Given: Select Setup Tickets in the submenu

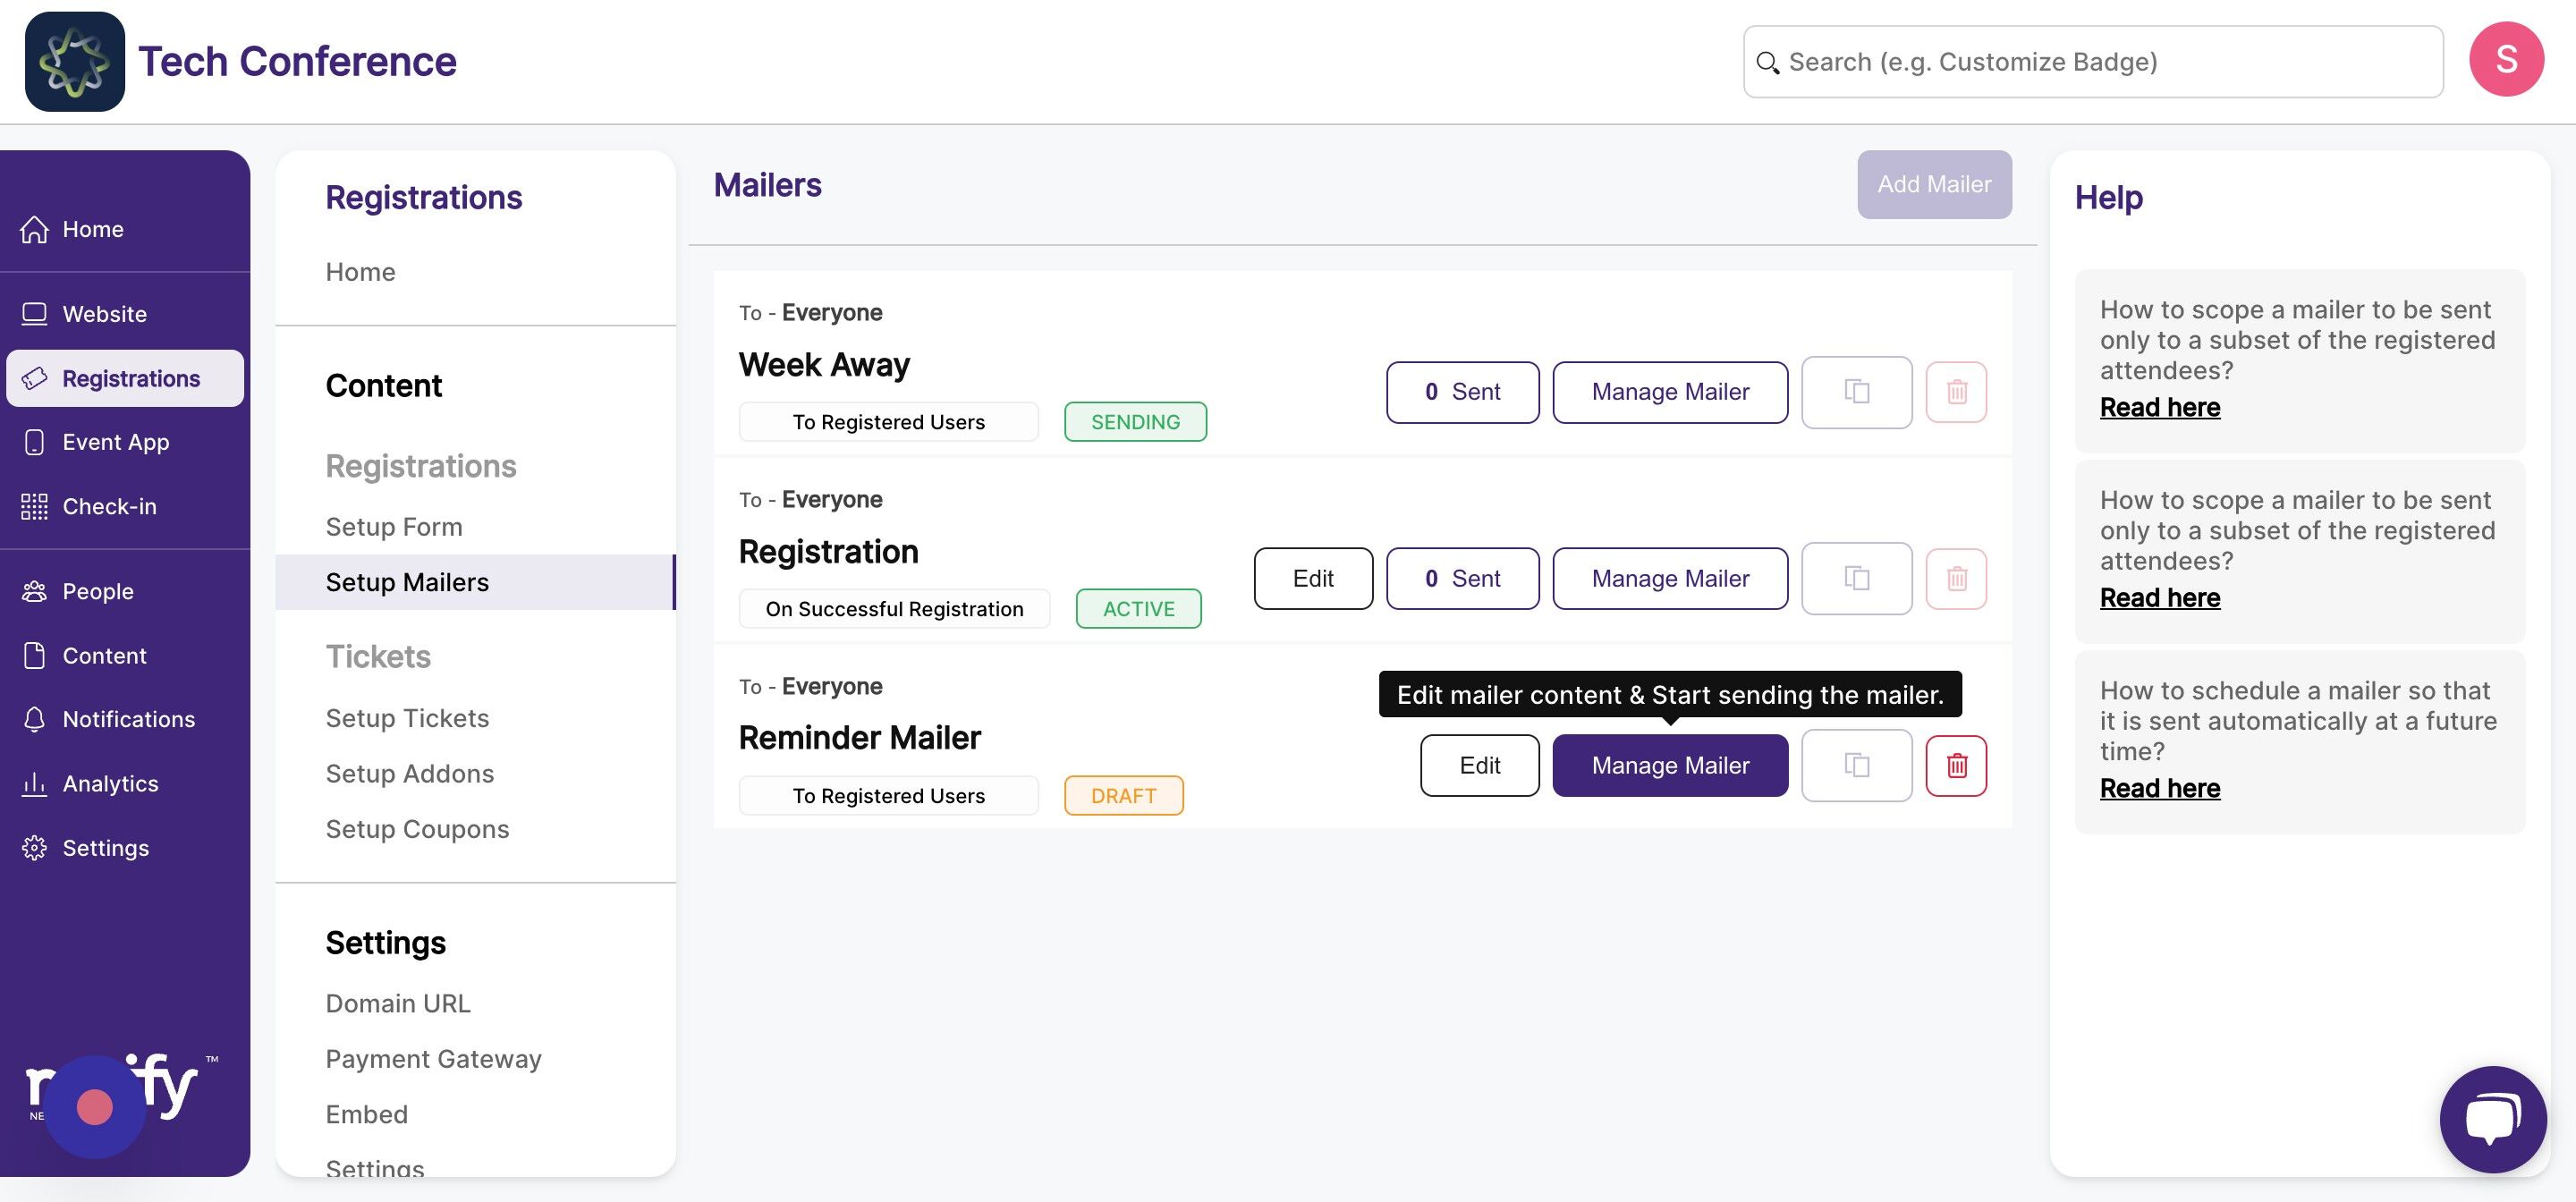Looking at the screenshot, I should coord(407,719).
